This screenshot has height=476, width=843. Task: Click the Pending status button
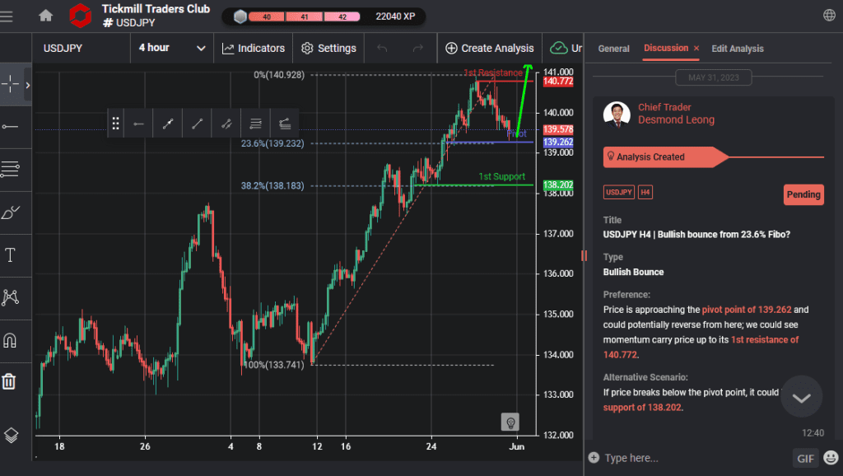click(x=803, y=194)
